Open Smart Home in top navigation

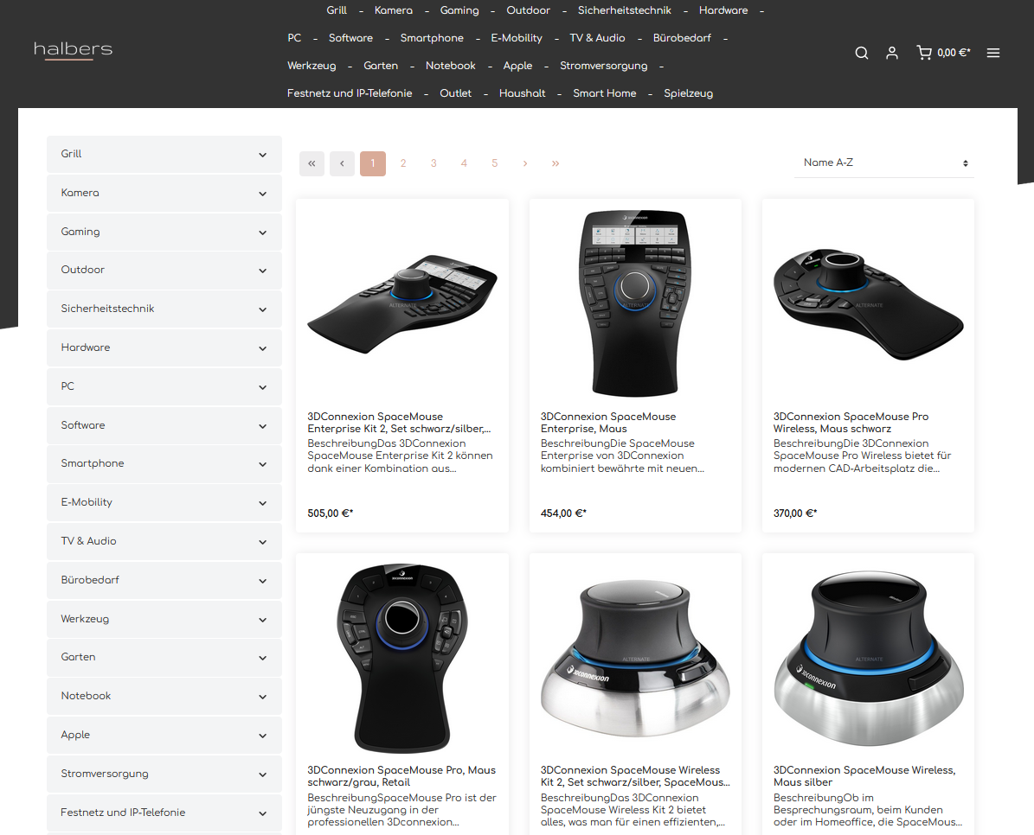coord(605,93)
